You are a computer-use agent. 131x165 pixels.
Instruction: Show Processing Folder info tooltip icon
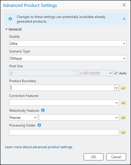pos(39,125)
